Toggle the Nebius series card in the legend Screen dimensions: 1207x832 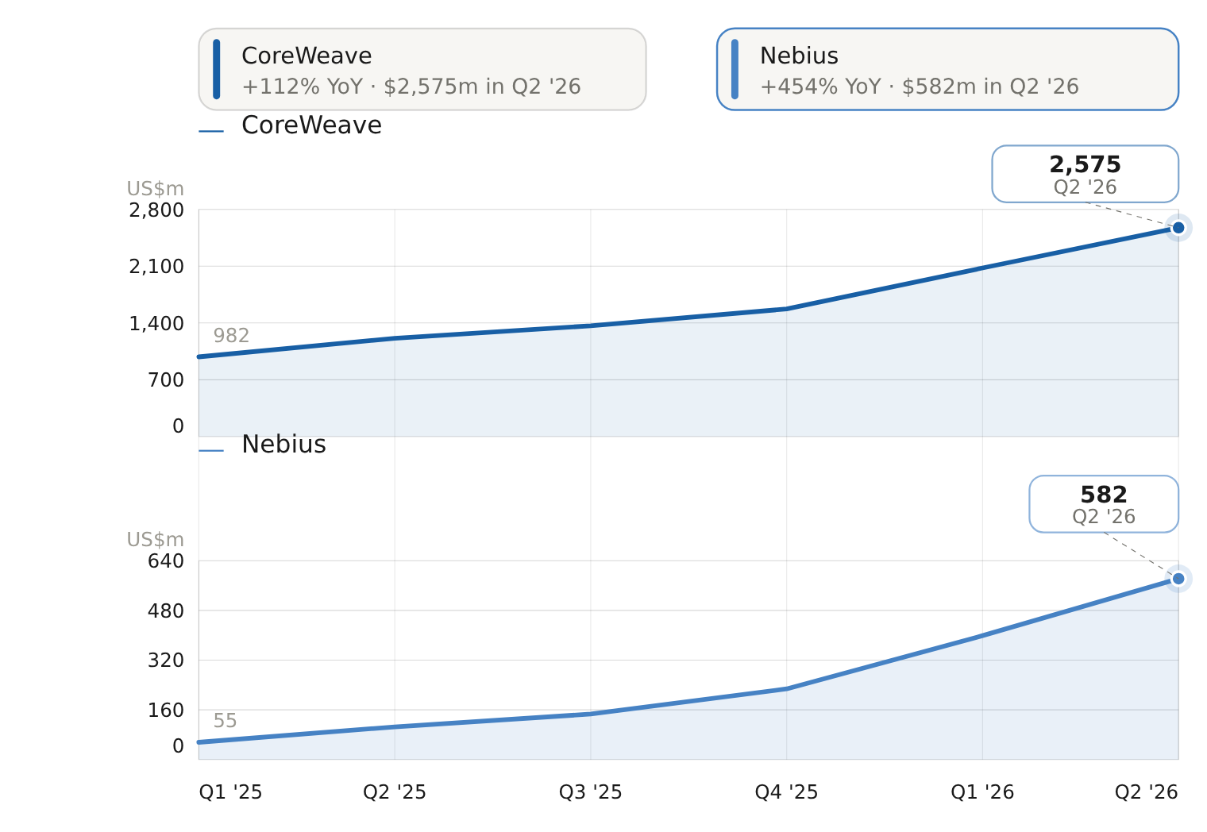pos(947,69)
